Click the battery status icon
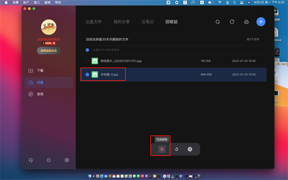 (x=211, y=2)
